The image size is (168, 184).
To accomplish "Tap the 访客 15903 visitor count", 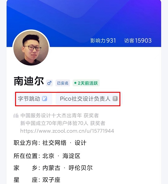I will [x=138, y=41].
